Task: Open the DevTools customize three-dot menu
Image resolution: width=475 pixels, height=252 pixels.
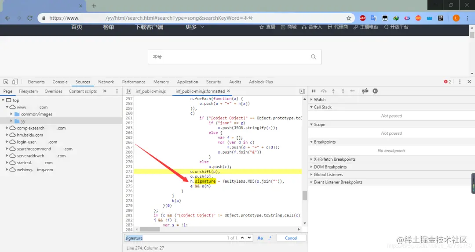Action: pos(460,82)
